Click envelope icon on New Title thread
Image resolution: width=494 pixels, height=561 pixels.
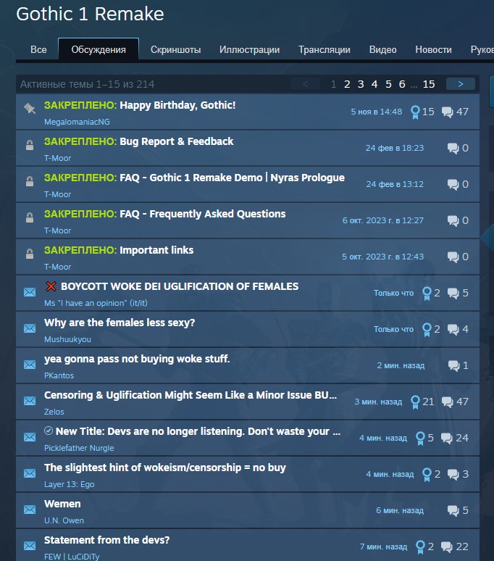pyautogui.click(x=30, y=437)
